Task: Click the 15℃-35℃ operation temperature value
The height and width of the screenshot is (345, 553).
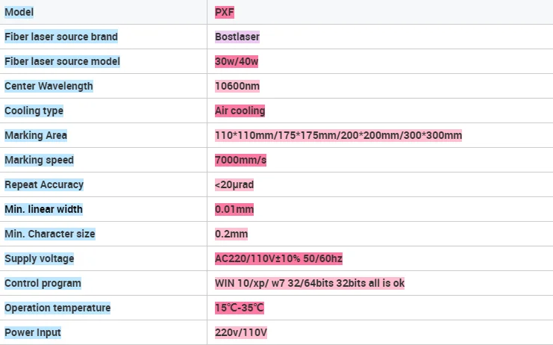Action: (x=240, y=308)
